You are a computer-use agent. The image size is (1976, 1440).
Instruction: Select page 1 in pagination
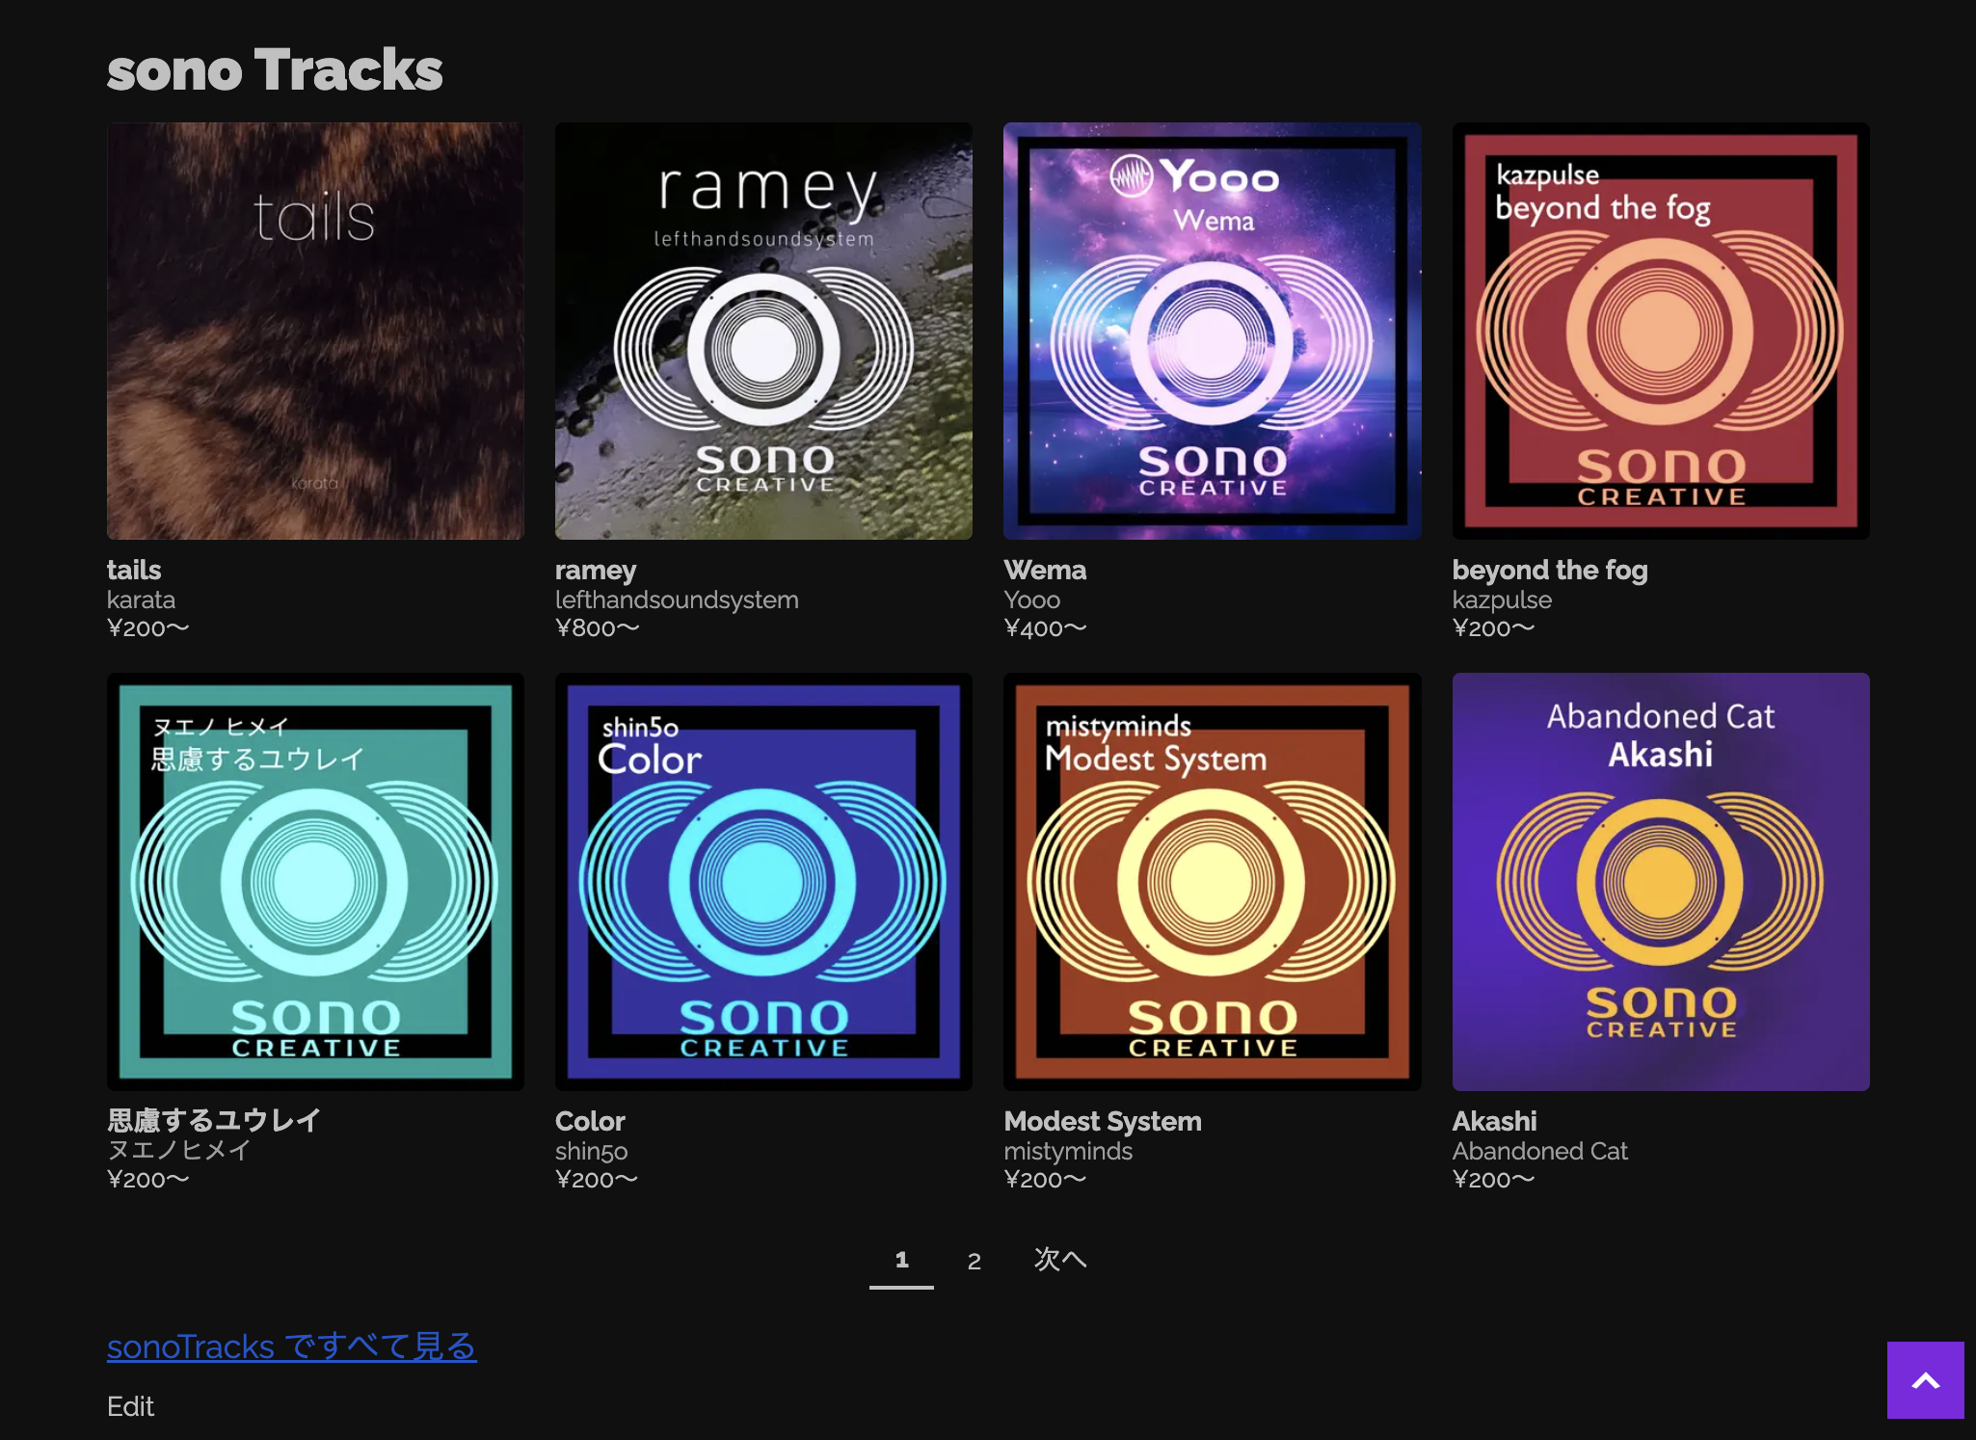point(901,1260)
